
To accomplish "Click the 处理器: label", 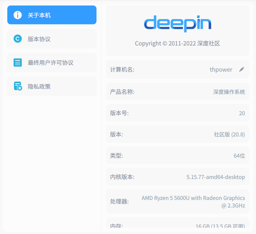I will (119, 201).
